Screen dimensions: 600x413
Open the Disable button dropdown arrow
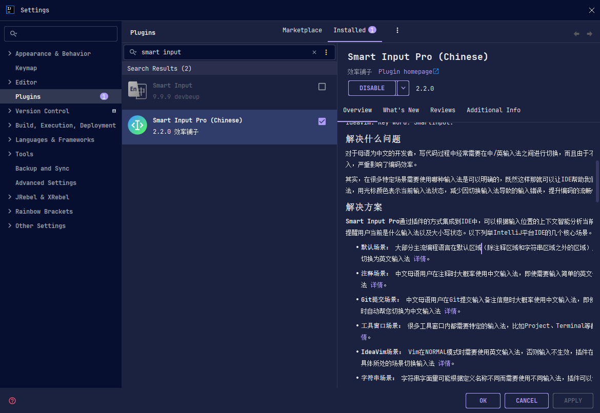403,88
